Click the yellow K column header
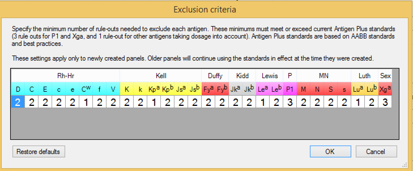The image size is (413, 171). (127, 89)
